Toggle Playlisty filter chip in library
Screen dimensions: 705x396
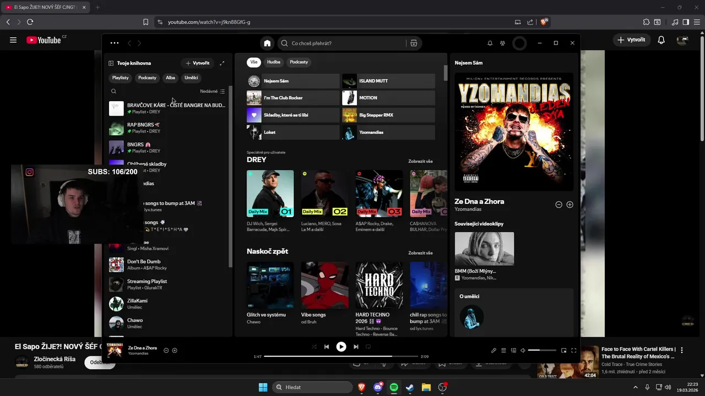120,78
